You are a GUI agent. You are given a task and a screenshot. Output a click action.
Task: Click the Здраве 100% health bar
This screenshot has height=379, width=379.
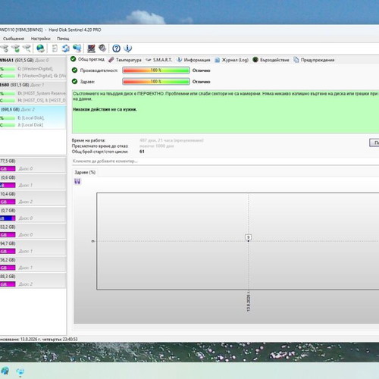point(156,81)
